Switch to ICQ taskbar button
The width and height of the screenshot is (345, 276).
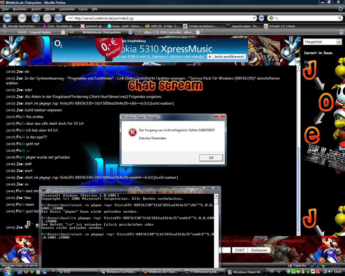(77, 272)
